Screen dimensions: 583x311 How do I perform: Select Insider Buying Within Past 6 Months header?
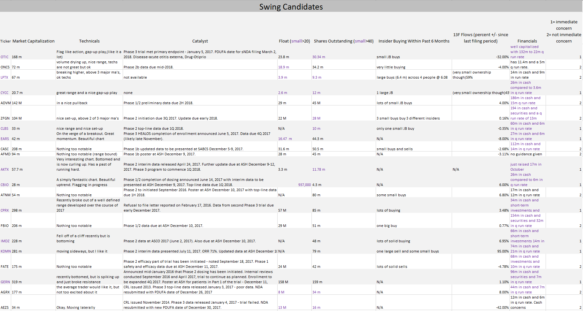coord(414,41)
